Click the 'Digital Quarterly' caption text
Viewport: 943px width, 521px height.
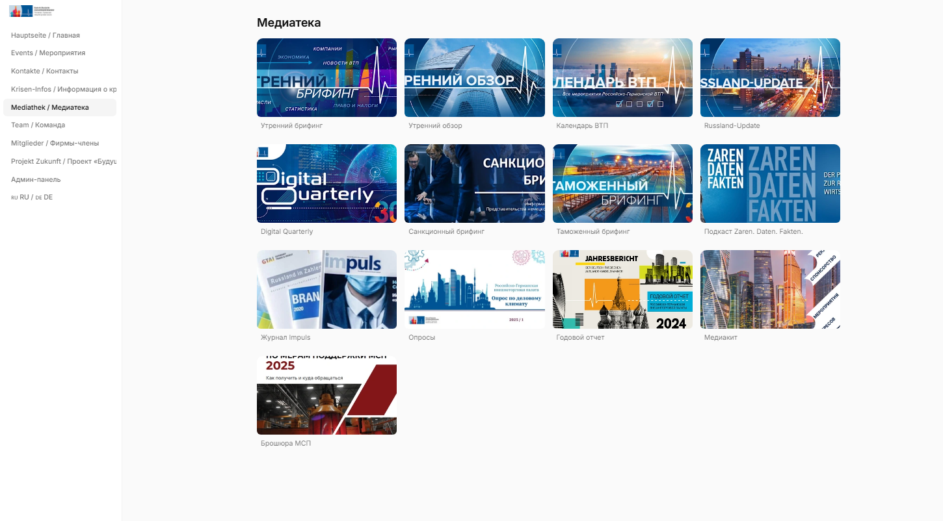pyautogui.click(x=287, y=231)
